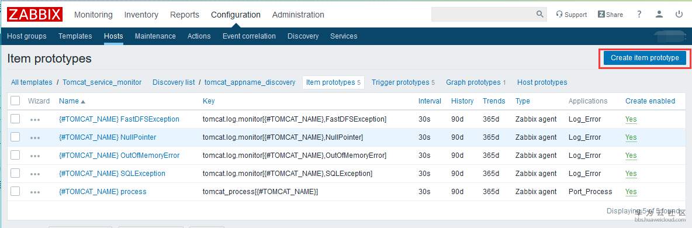Check the FastDFSException row checkbox
692x228 pixels.
(x=15, y=119)
